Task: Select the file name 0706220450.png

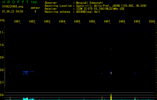Action: 13,6
